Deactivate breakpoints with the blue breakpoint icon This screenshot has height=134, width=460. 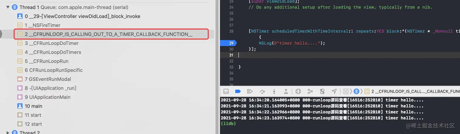(x=238, y=91)
